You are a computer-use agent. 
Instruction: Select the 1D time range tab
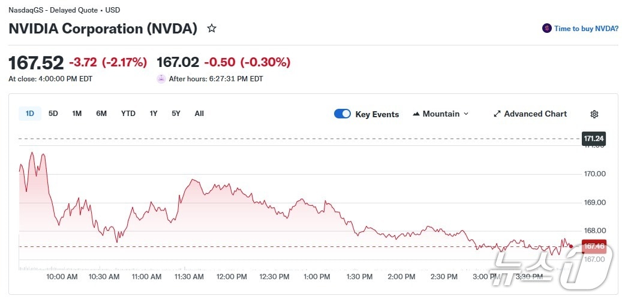coord(30,114)
